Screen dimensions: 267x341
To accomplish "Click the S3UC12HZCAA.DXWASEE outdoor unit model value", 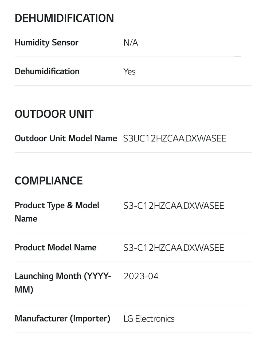I will [175, 139].
